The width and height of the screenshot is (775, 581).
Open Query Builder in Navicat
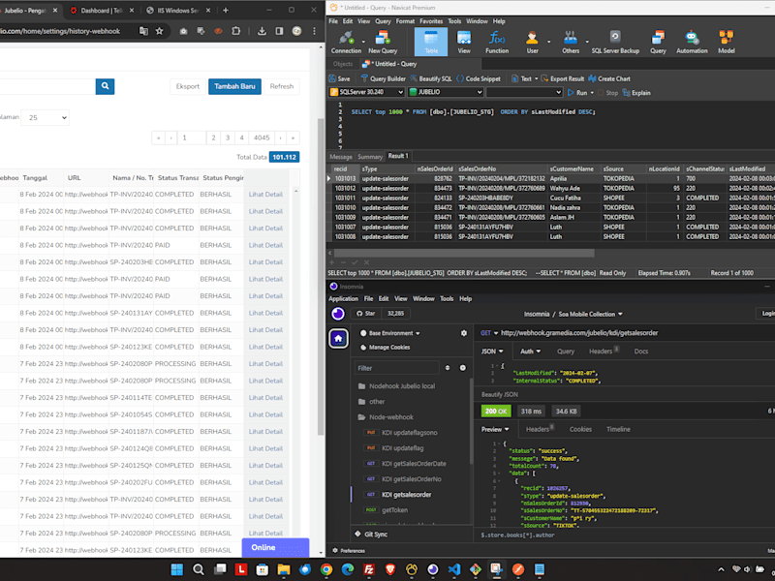coord(383,78)
